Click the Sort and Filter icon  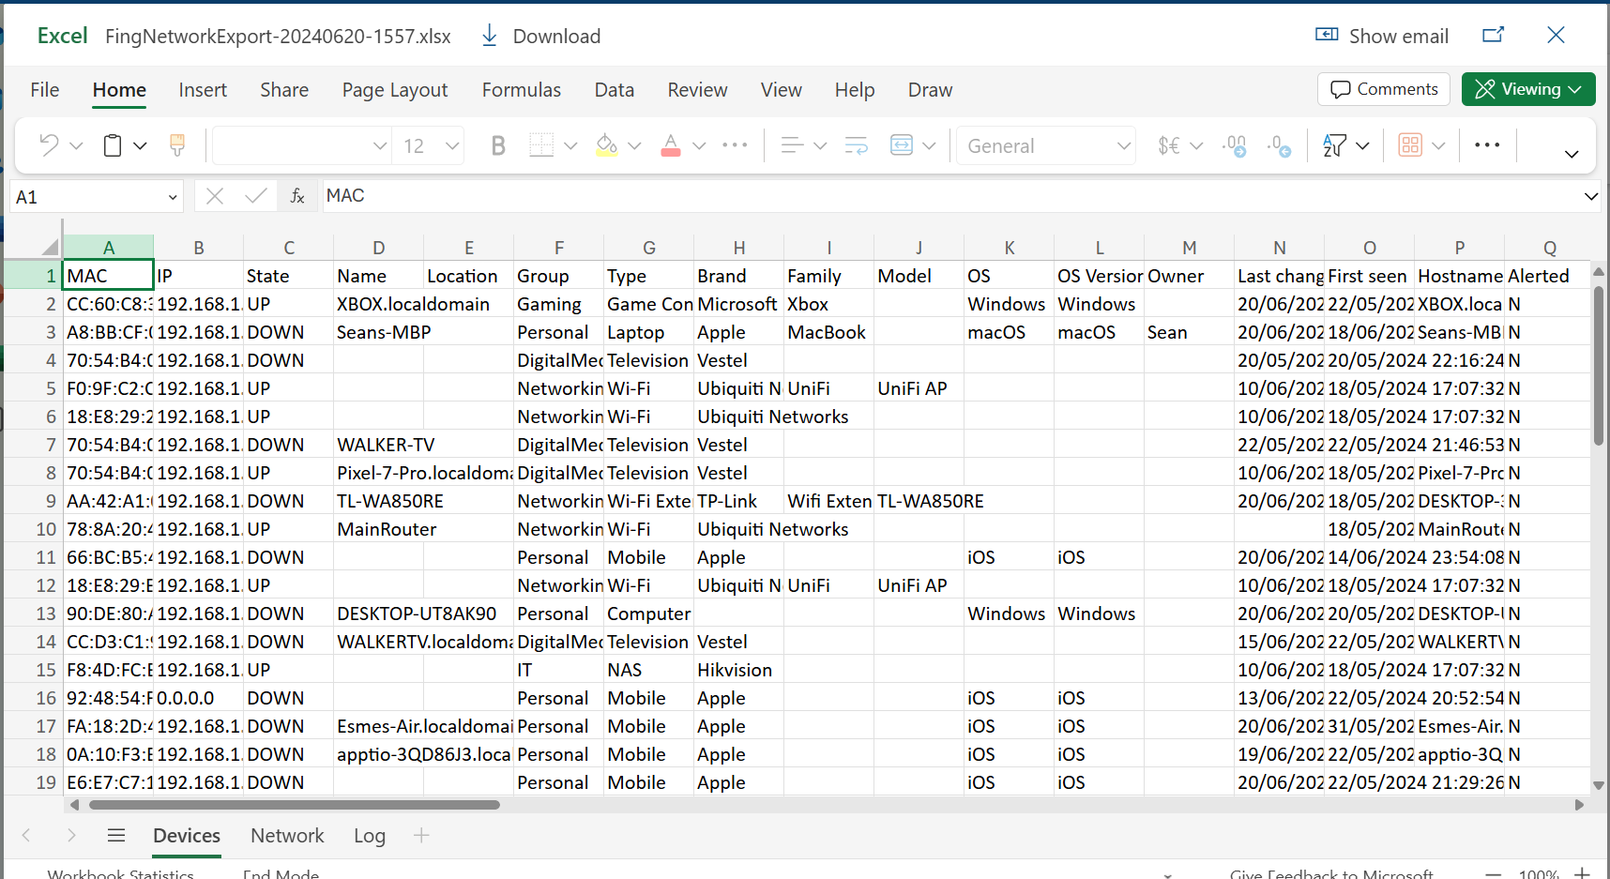[1334, 145]
